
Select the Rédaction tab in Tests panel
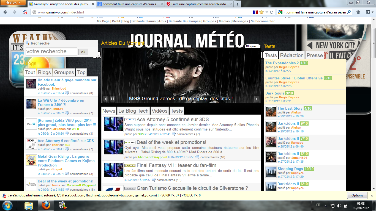click(x=292, y=55)
